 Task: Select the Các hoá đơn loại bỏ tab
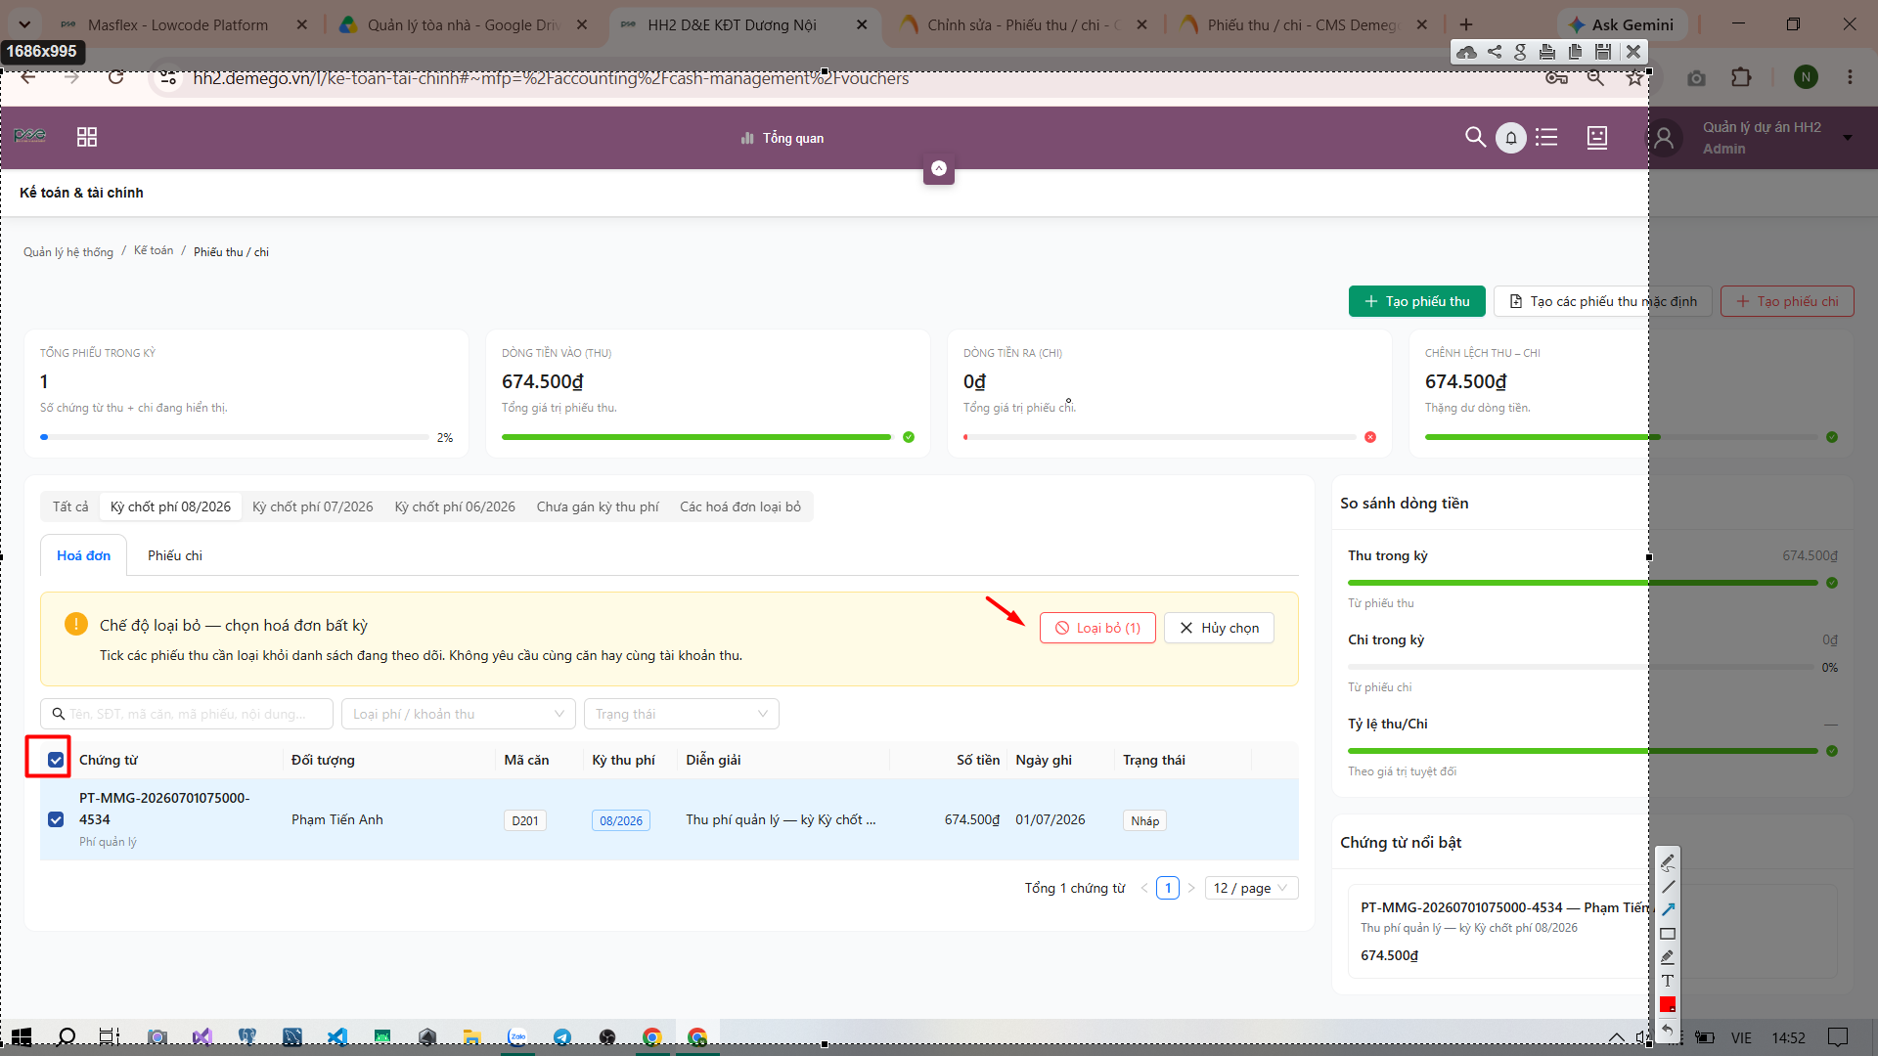click(740, 506)
